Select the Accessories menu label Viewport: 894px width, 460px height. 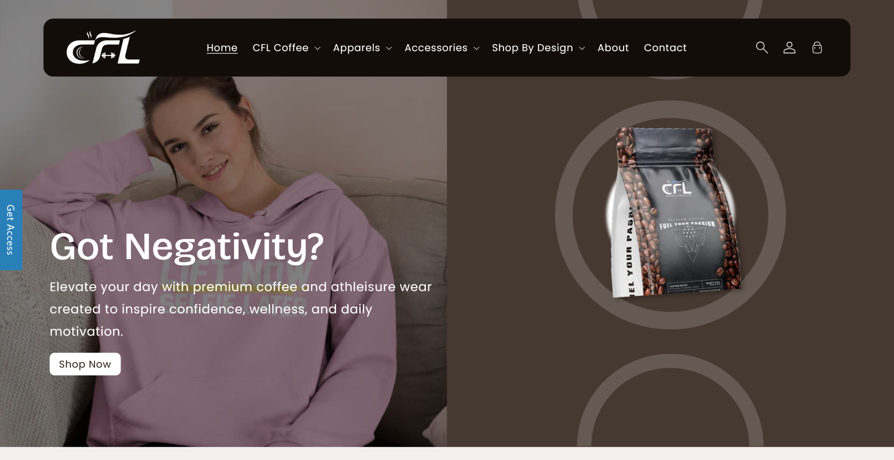click(x=436, y=48)
